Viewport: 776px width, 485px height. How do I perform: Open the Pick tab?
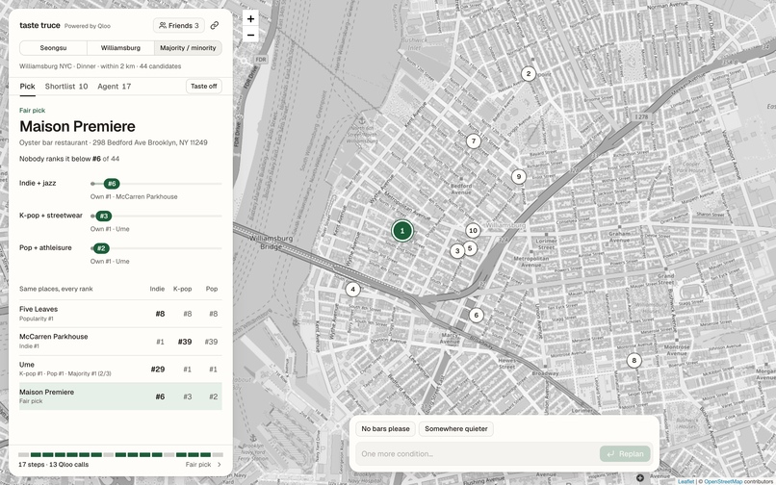[27, 86]
